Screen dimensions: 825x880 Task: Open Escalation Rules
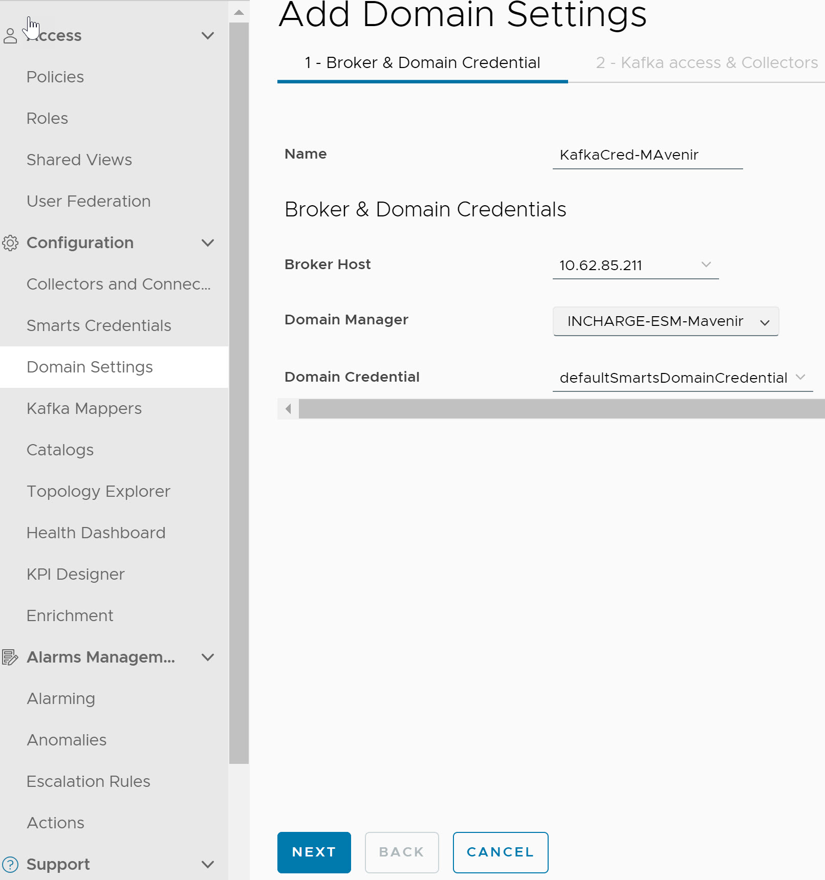point(89,781)
